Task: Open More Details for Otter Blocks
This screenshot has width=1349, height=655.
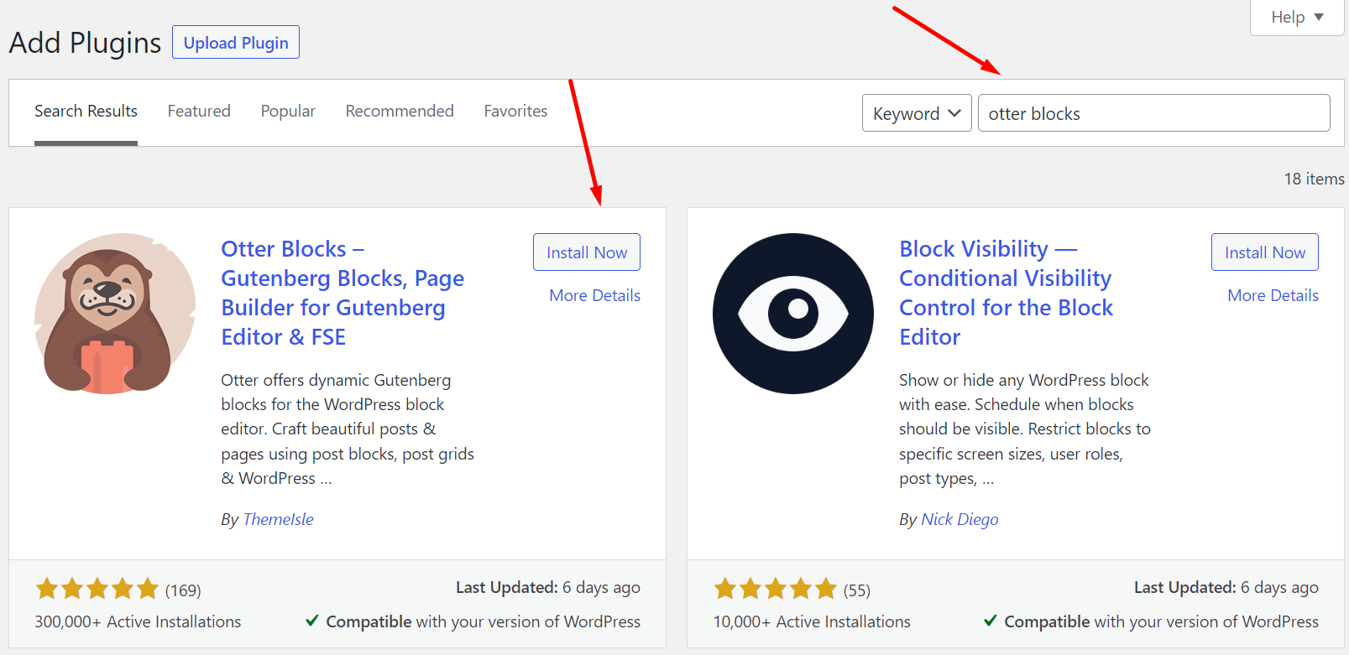Action: (594, 295)
